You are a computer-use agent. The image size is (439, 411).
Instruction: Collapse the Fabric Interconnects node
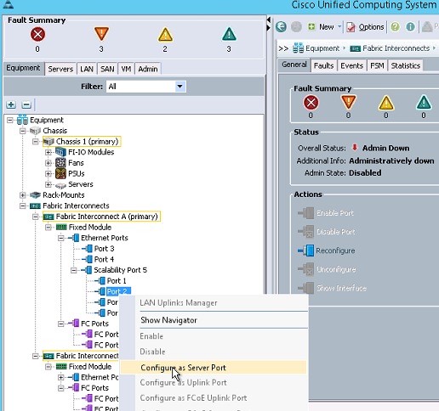(x=23, y=205)
